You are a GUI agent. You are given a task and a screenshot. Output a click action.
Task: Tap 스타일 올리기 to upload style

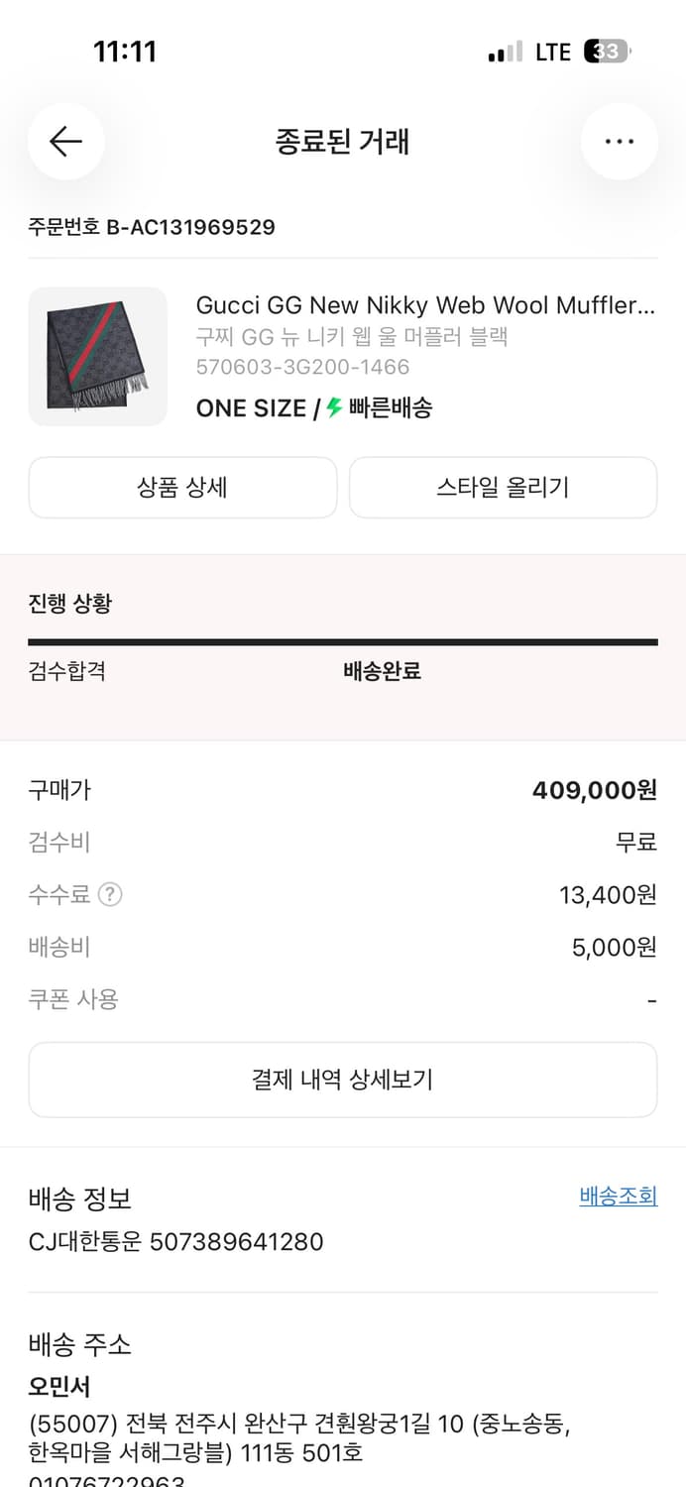pyautogui.click(x=503, y=487)
